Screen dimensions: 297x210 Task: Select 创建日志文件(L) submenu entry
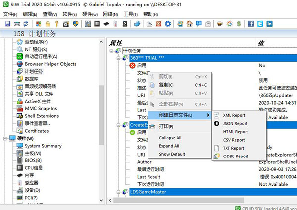(x=180, y=115)
